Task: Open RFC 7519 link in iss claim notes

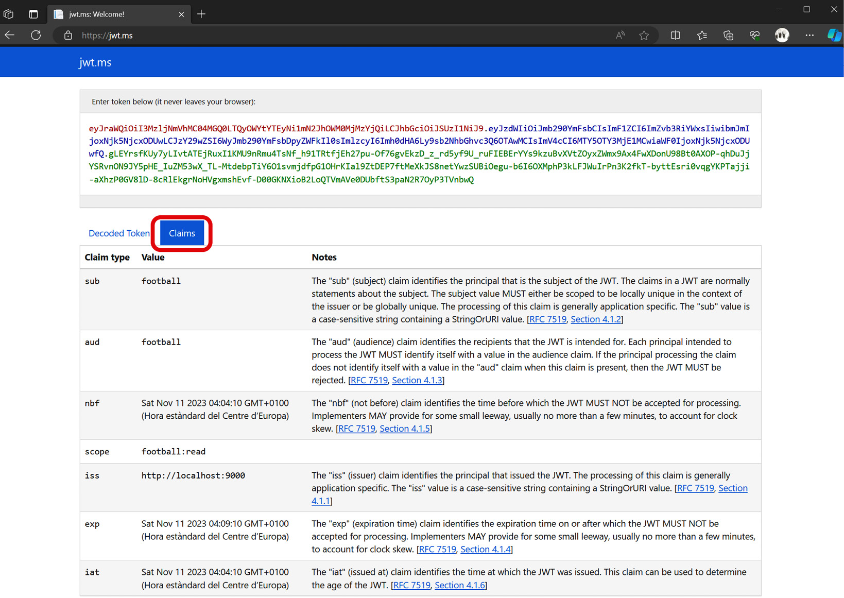Action: coord(696,488)
